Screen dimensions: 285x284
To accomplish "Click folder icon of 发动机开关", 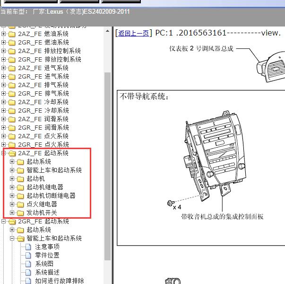I will 20,213.
